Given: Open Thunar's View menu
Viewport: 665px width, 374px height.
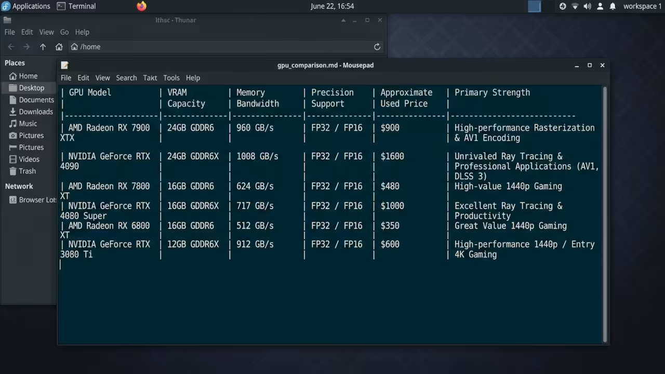Looking at the screenshot, I should click(x=46, y=32).
